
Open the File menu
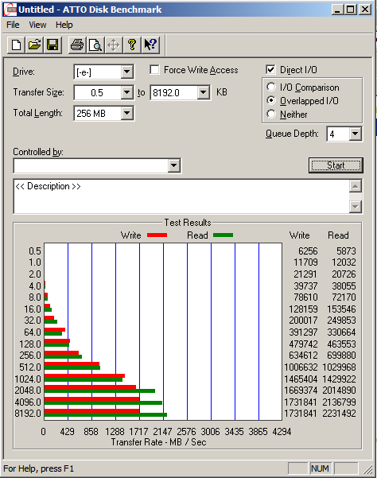click(13, 25)
